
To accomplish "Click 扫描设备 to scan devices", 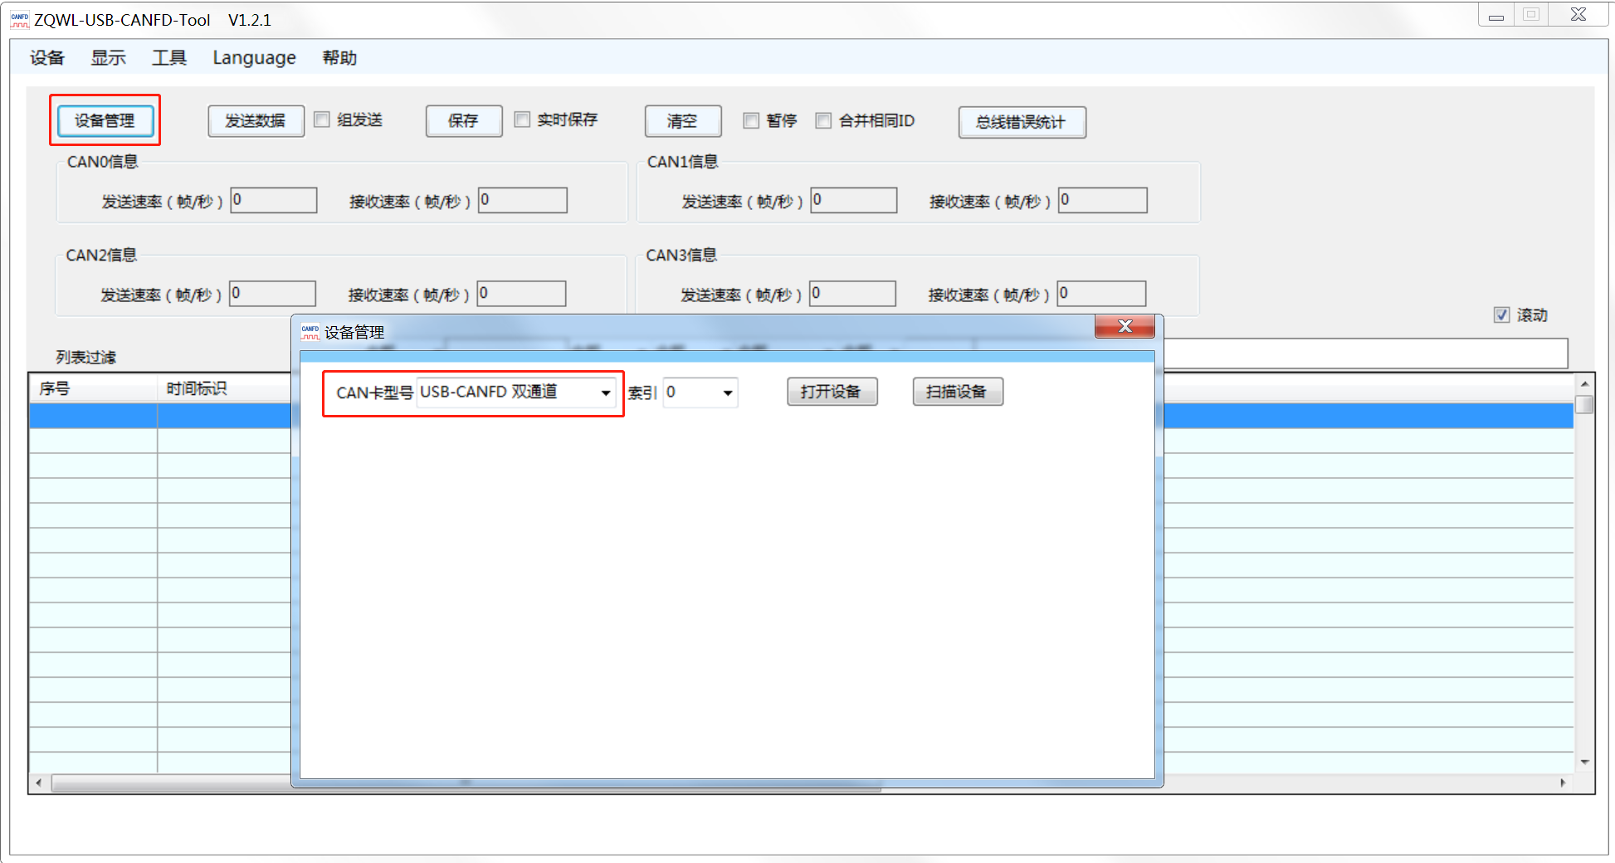I will click(x=958, y=392).
